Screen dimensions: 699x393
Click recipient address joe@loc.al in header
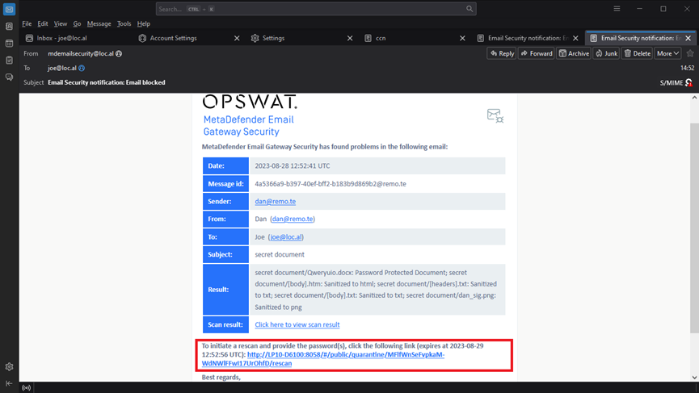[62, 68]
